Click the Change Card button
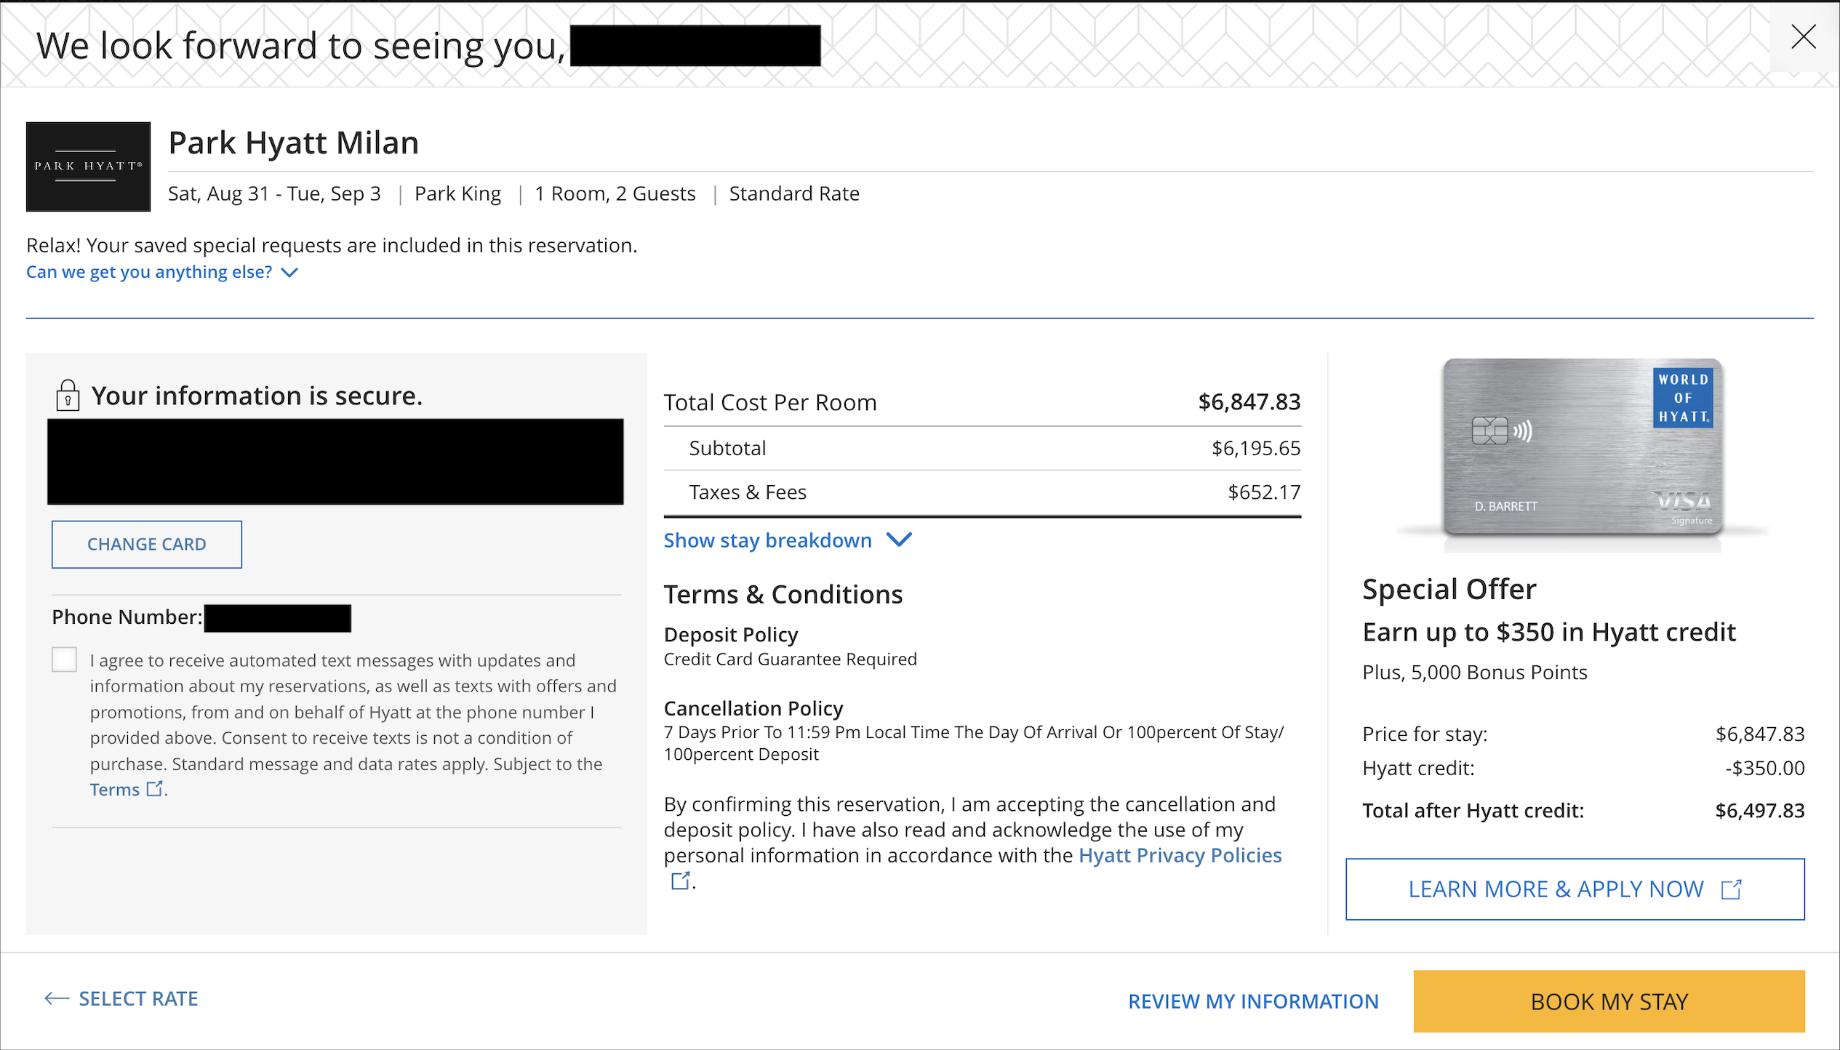The width and height of the screenshot is (1840, 1050). tap(146, 544)
